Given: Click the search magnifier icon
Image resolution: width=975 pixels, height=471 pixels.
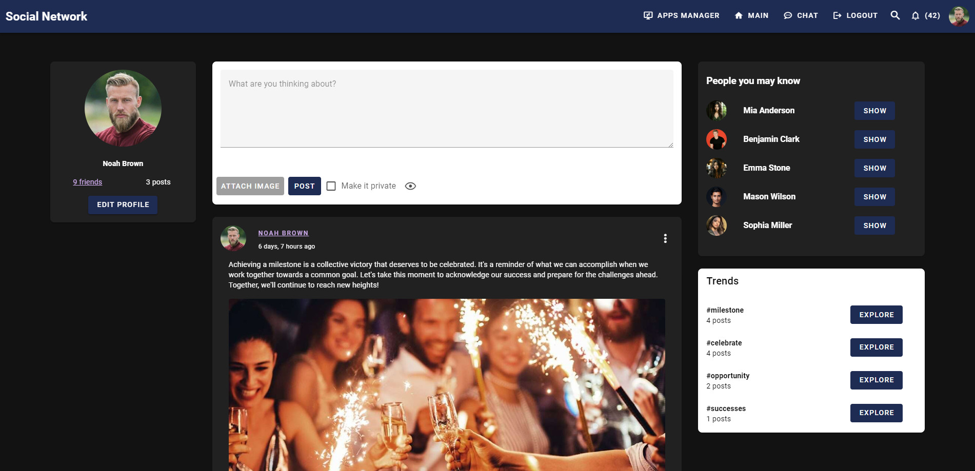Looking at the screenshot, I should click(x=895, y=15).
